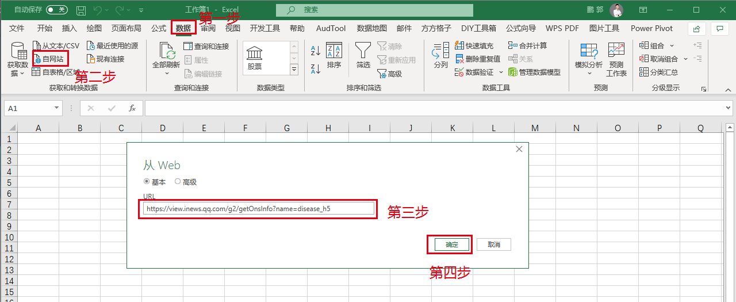Select the 筛选 filter funnel icon
Screen dimensions: 736x302
363,51
